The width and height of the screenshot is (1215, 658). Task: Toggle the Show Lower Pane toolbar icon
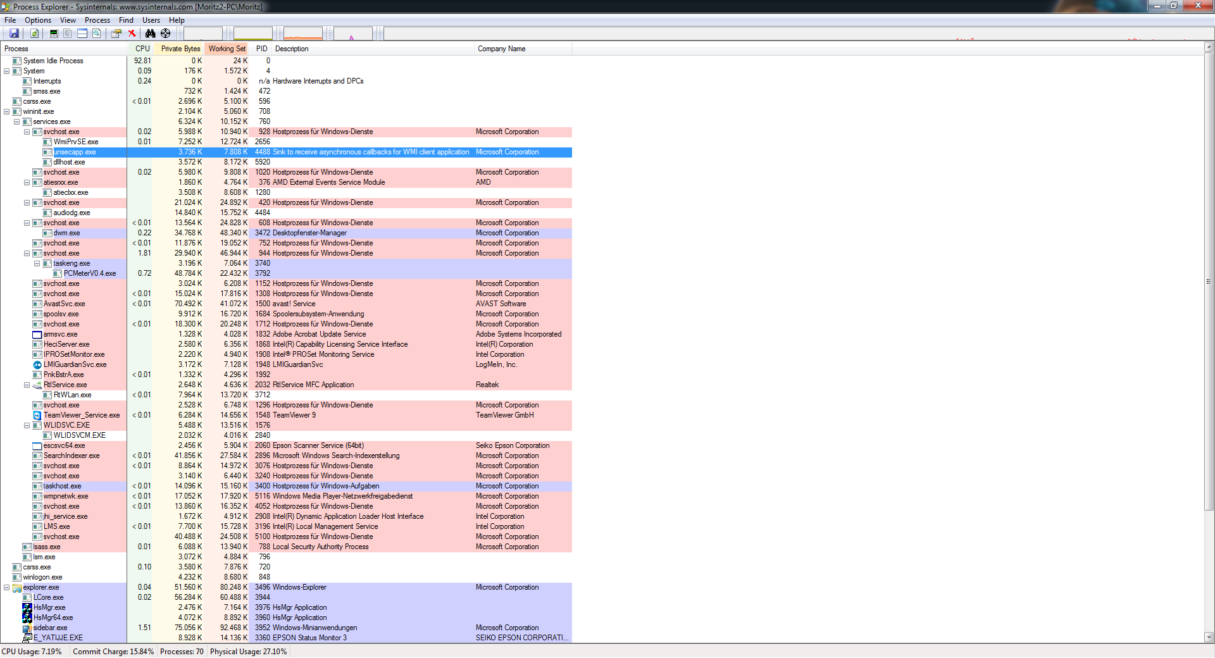pyautogui.click(x=82, y=34)
